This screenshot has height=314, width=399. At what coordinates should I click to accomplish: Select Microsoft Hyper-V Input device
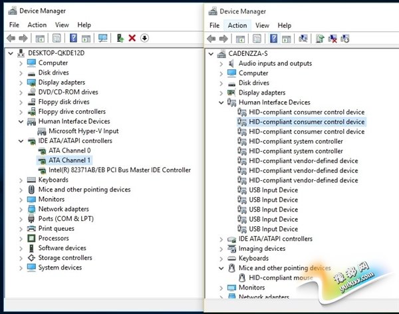click(x=82, y=131)
